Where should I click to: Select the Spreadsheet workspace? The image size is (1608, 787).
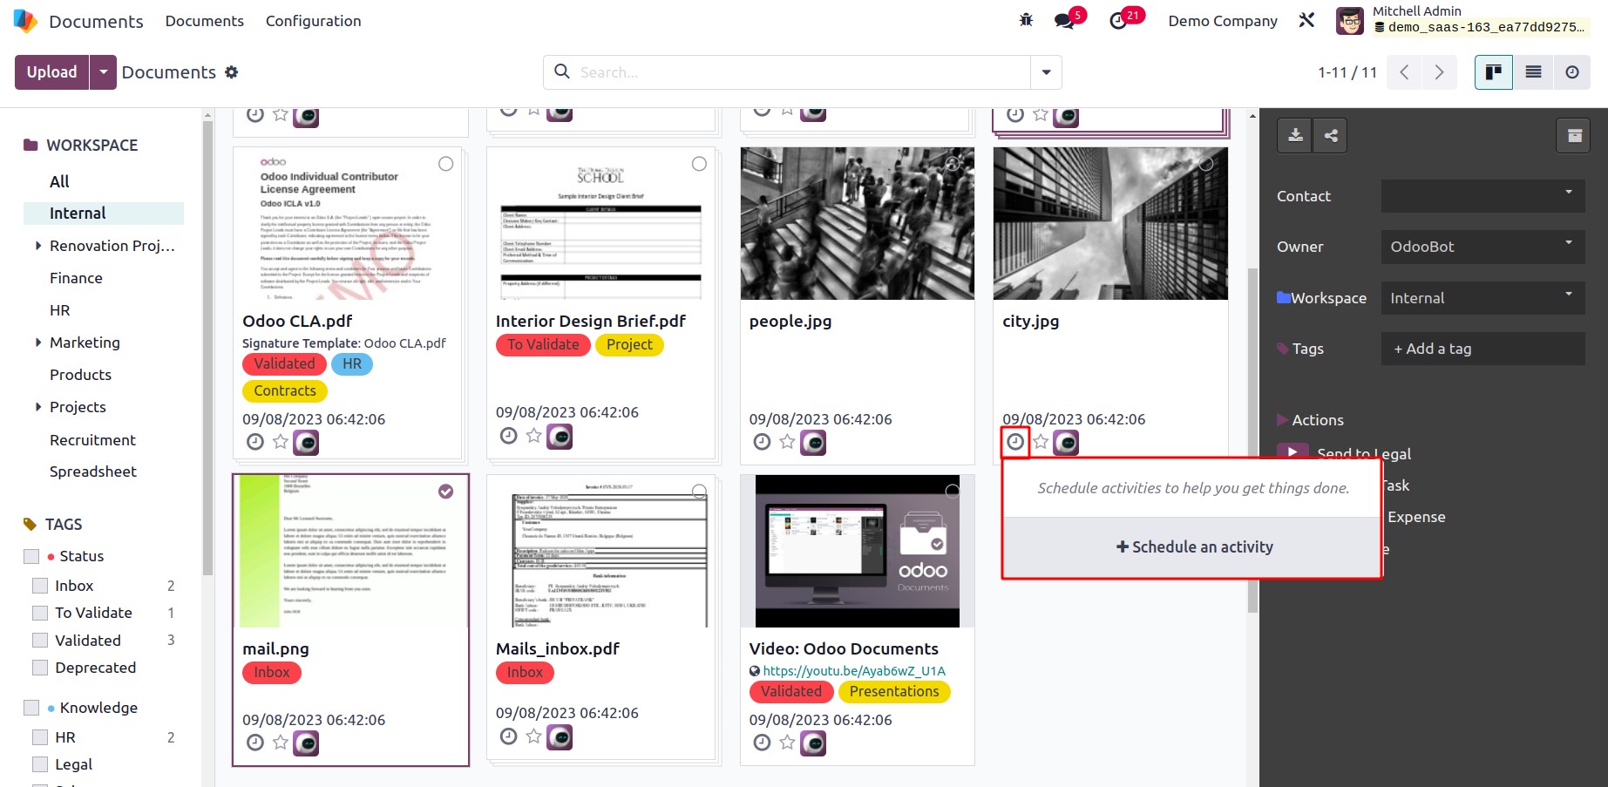pos(93,472)
